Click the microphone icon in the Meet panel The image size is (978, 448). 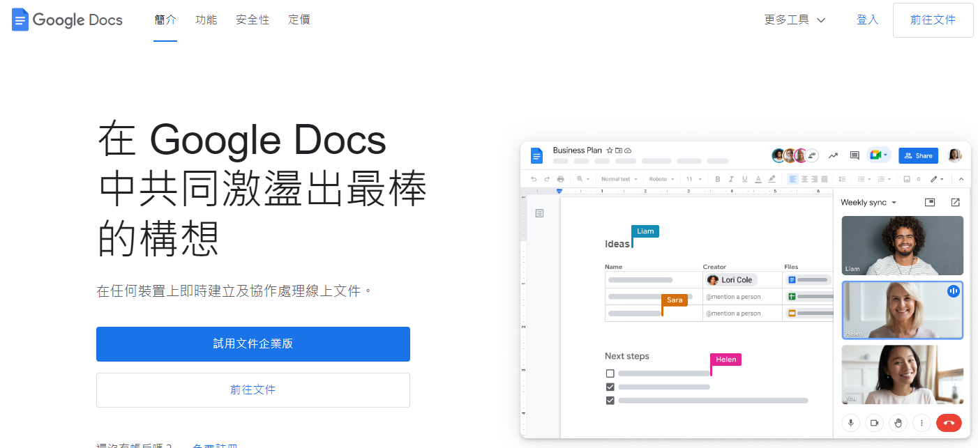[850, 422]
